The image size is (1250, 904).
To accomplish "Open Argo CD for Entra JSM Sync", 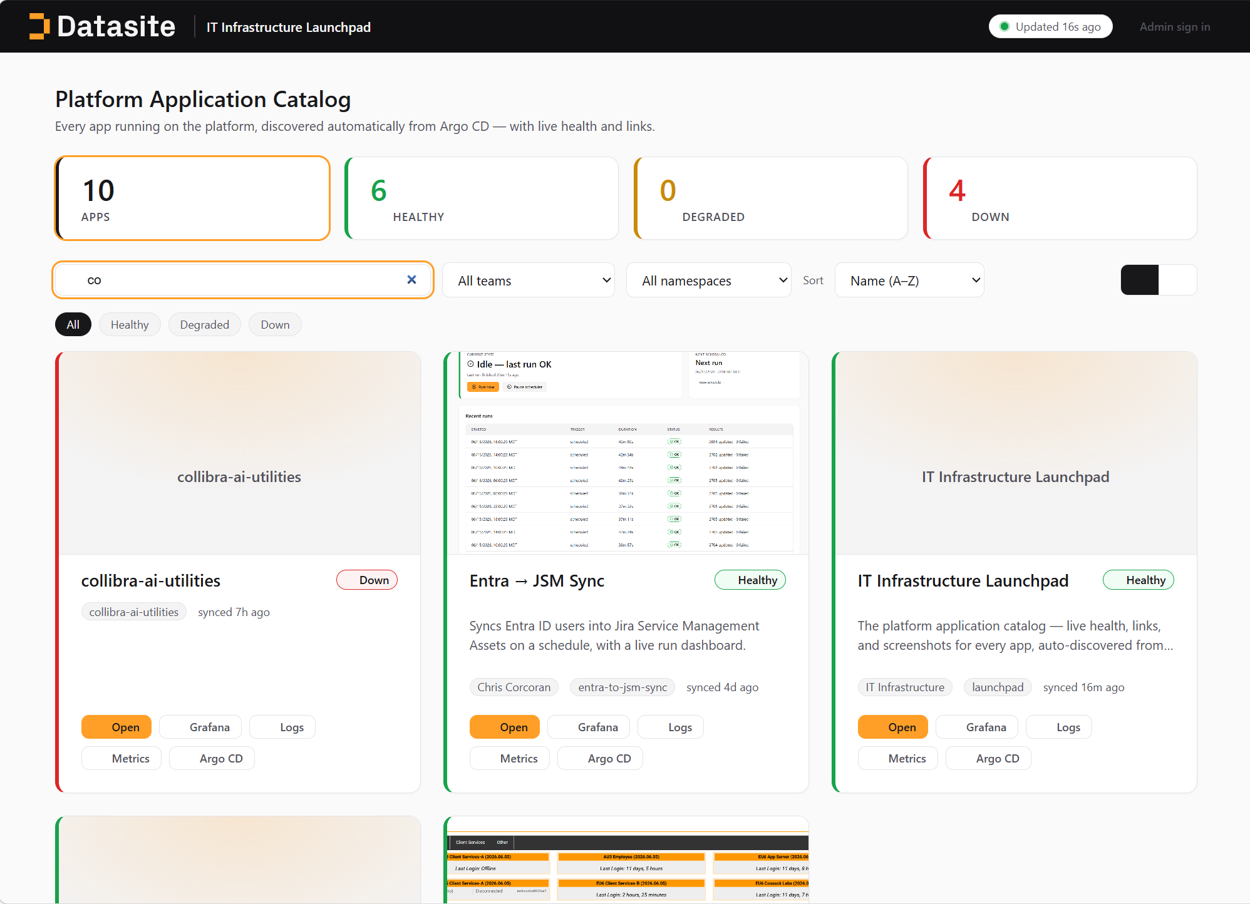I will click(x=600, y=758).
